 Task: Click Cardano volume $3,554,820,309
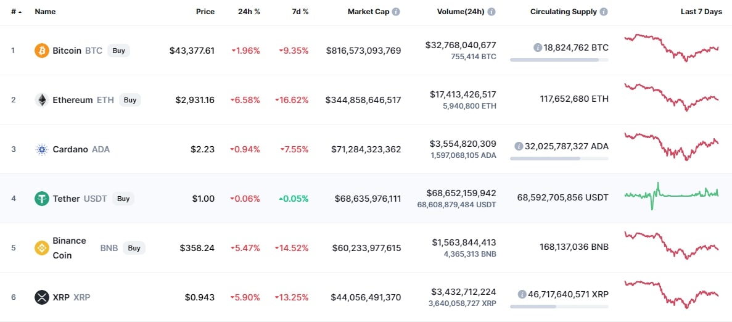tap(464, 144)
